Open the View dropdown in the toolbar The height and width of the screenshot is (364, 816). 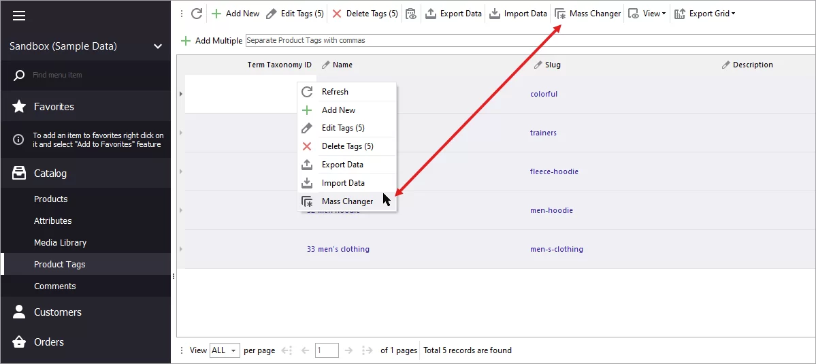click(x=647, y=14)
